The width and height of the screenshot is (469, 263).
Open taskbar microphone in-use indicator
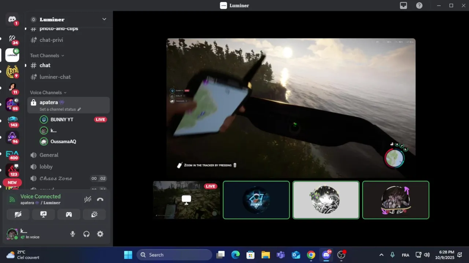pos(392,255)
